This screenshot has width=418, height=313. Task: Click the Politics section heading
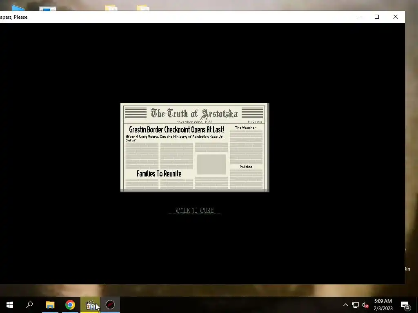tap(246, 167)
